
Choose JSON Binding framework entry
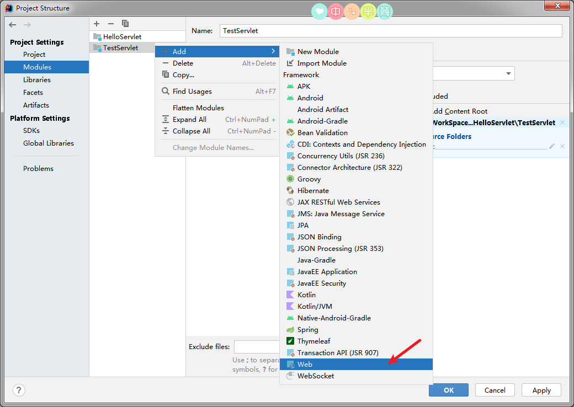pyautogui.click(x=356, y=237)
